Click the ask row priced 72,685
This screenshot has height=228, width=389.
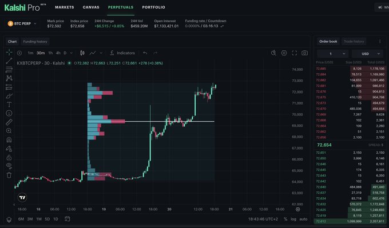point(350,69)
